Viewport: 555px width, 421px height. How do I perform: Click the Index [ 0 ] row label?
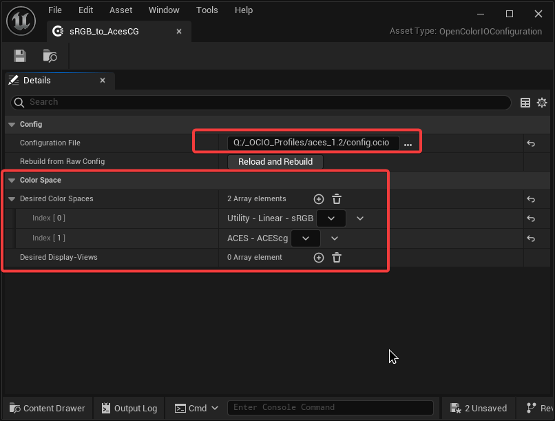(x=48, y=218)
